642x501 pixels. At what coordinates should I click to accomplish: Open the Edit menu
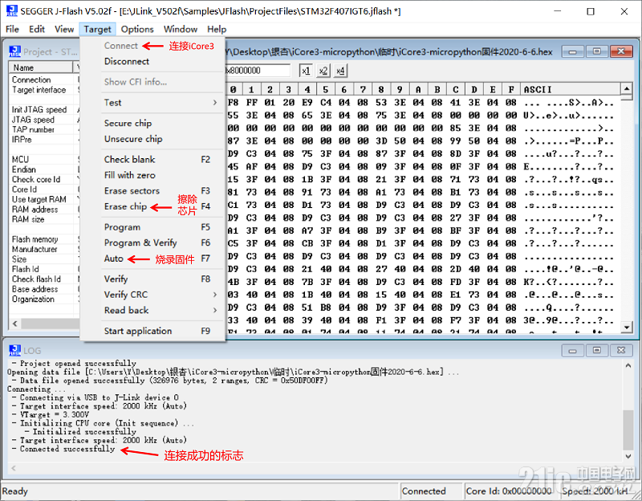click(37, 29)
